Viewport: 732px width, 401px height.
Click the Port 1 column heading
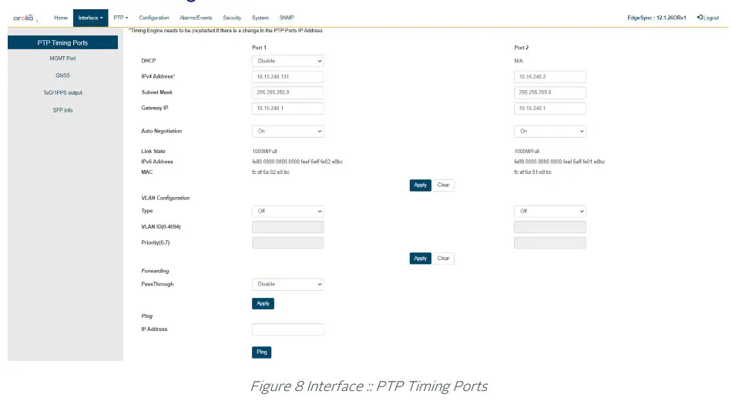point(259,48)
